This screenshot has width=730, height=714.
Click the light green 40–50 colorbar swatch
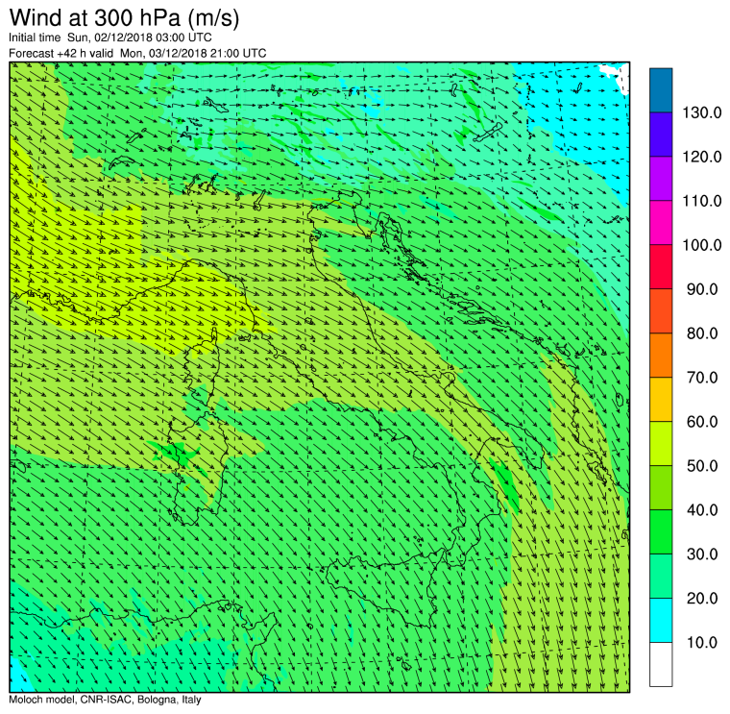pos(661,487)
